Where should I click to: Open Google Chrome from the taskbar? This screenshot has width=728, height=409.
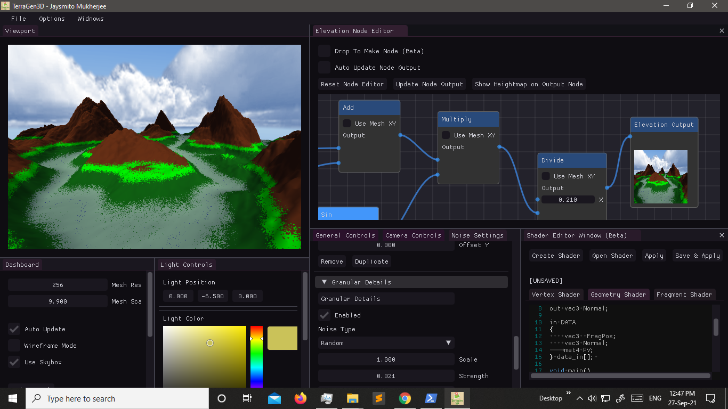coord(405,398)
